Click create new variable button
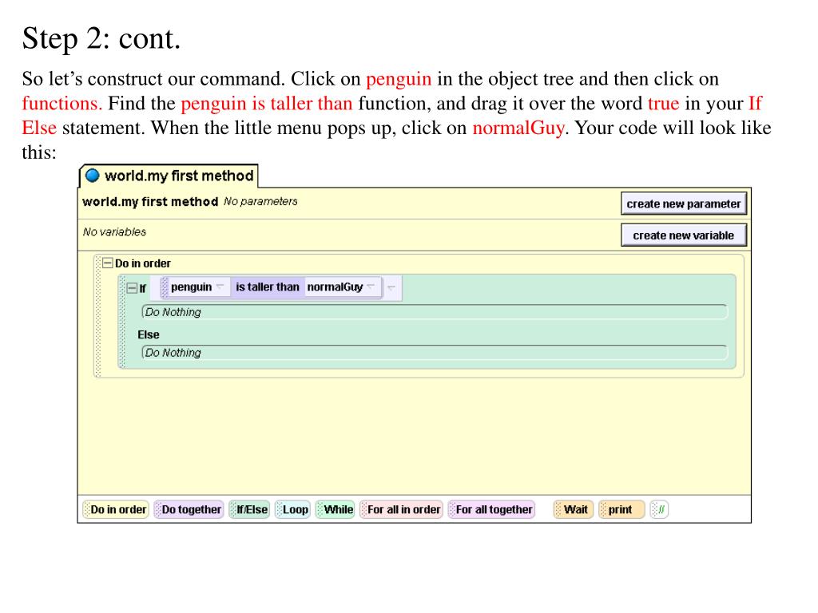Viewport: 818px width, 613px height. 684,235
